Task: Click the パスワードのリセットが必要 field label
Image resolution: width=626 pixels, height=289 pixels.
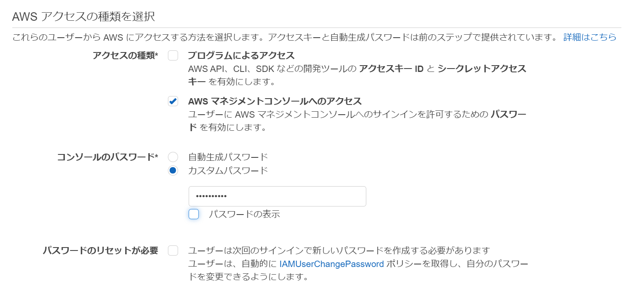Action: click(x=101, y=250)
